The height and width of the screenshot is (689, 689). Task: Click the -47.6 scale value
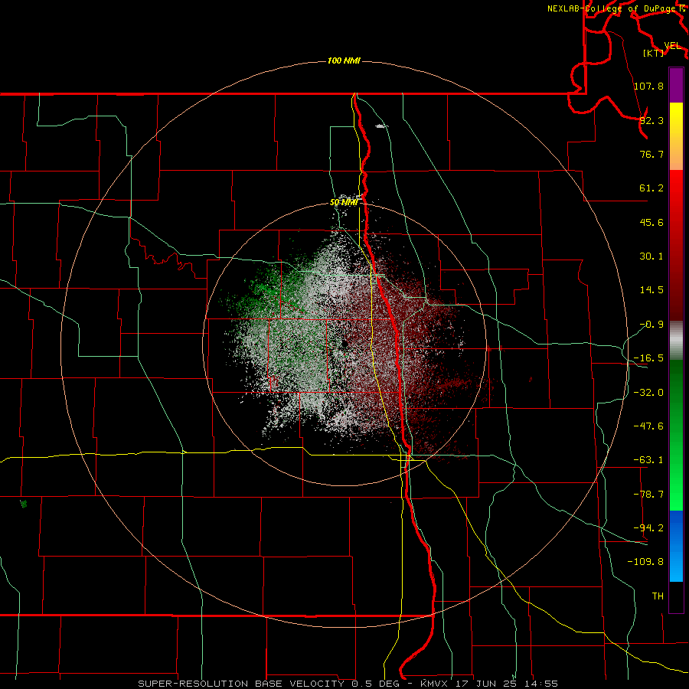point(648,426)
